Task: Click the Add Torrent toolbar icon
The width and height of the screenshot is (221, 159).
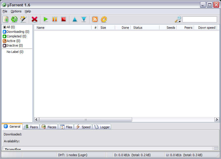Action: (x=5, y=19)
